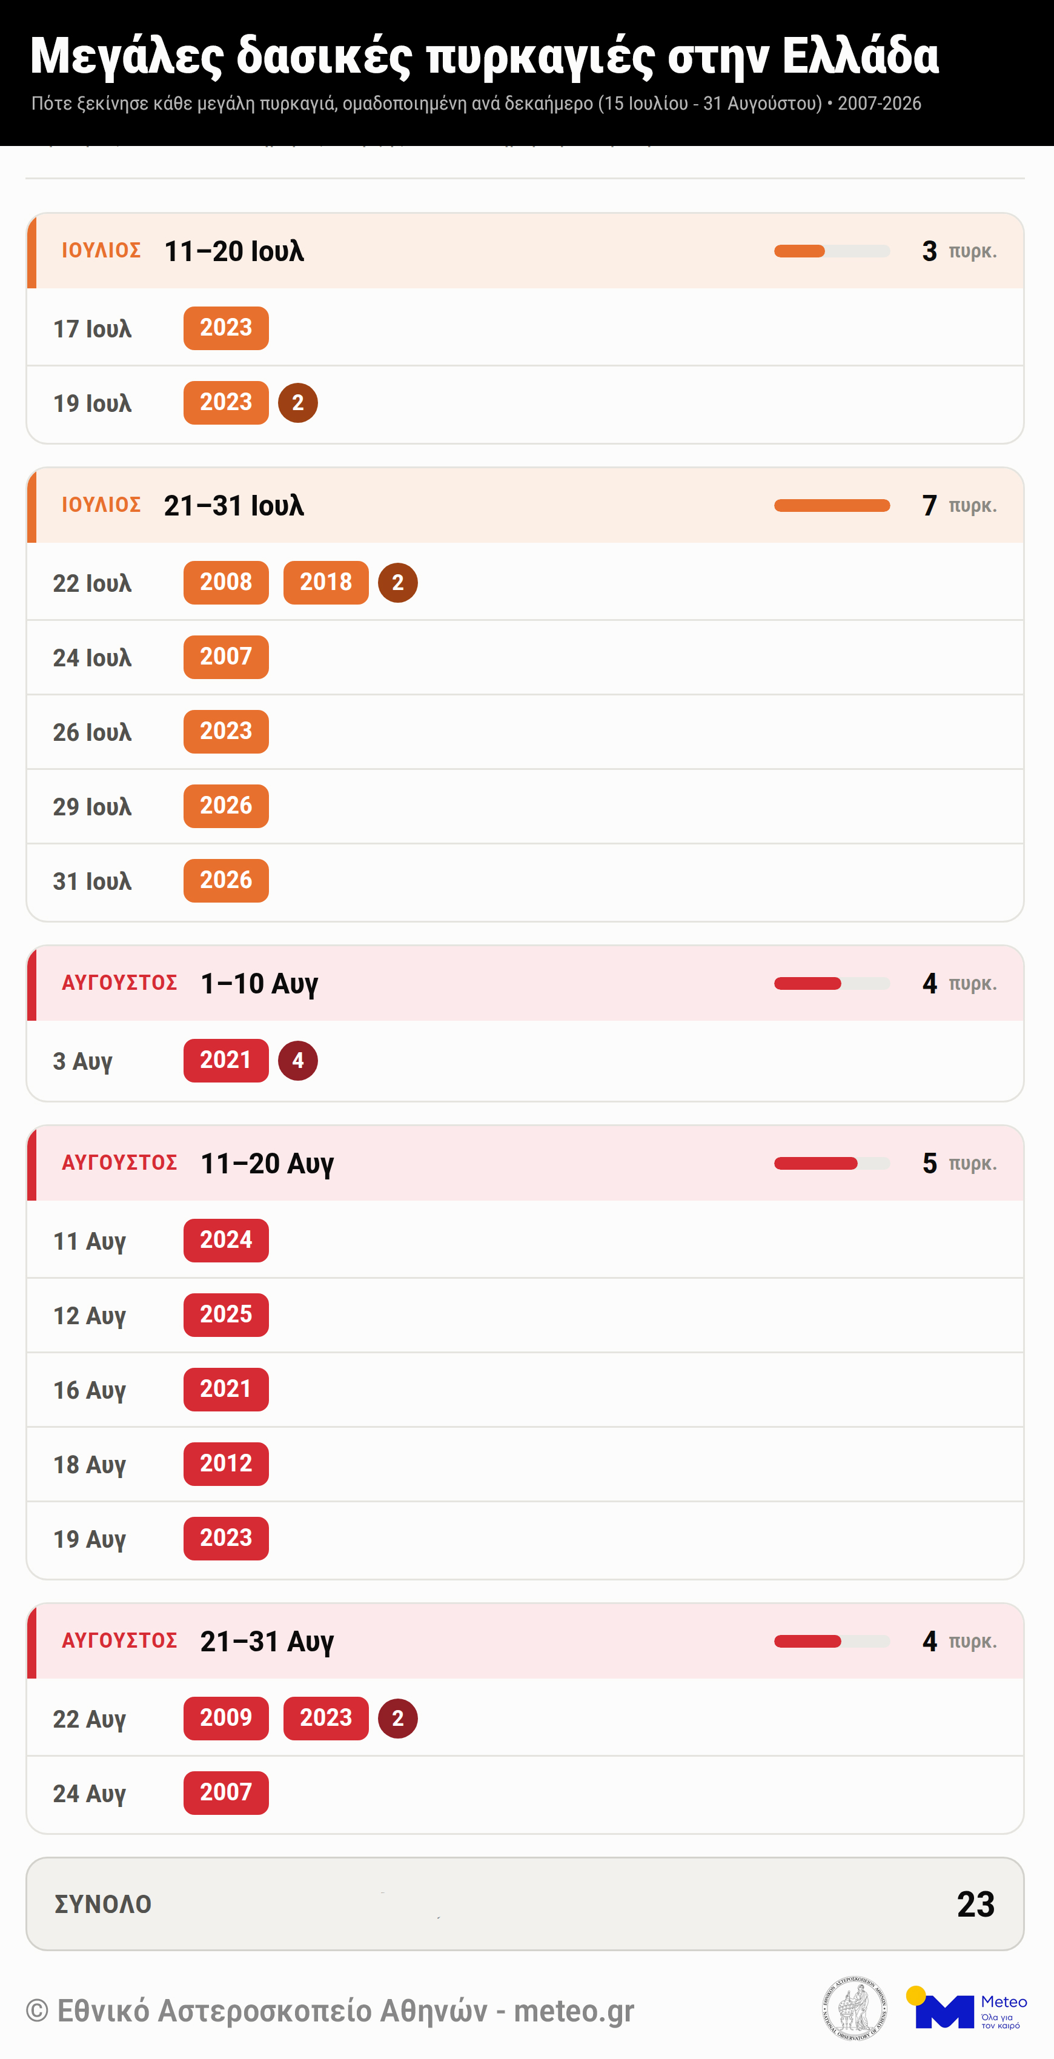Expand the 1–10 Αυγ section header
Screen dimensions: 1054x2059
coord(525,983)
